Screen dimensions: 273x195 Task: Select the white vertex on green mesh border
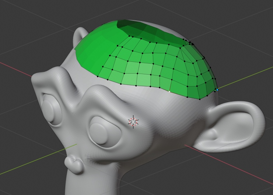pos(169,91)
